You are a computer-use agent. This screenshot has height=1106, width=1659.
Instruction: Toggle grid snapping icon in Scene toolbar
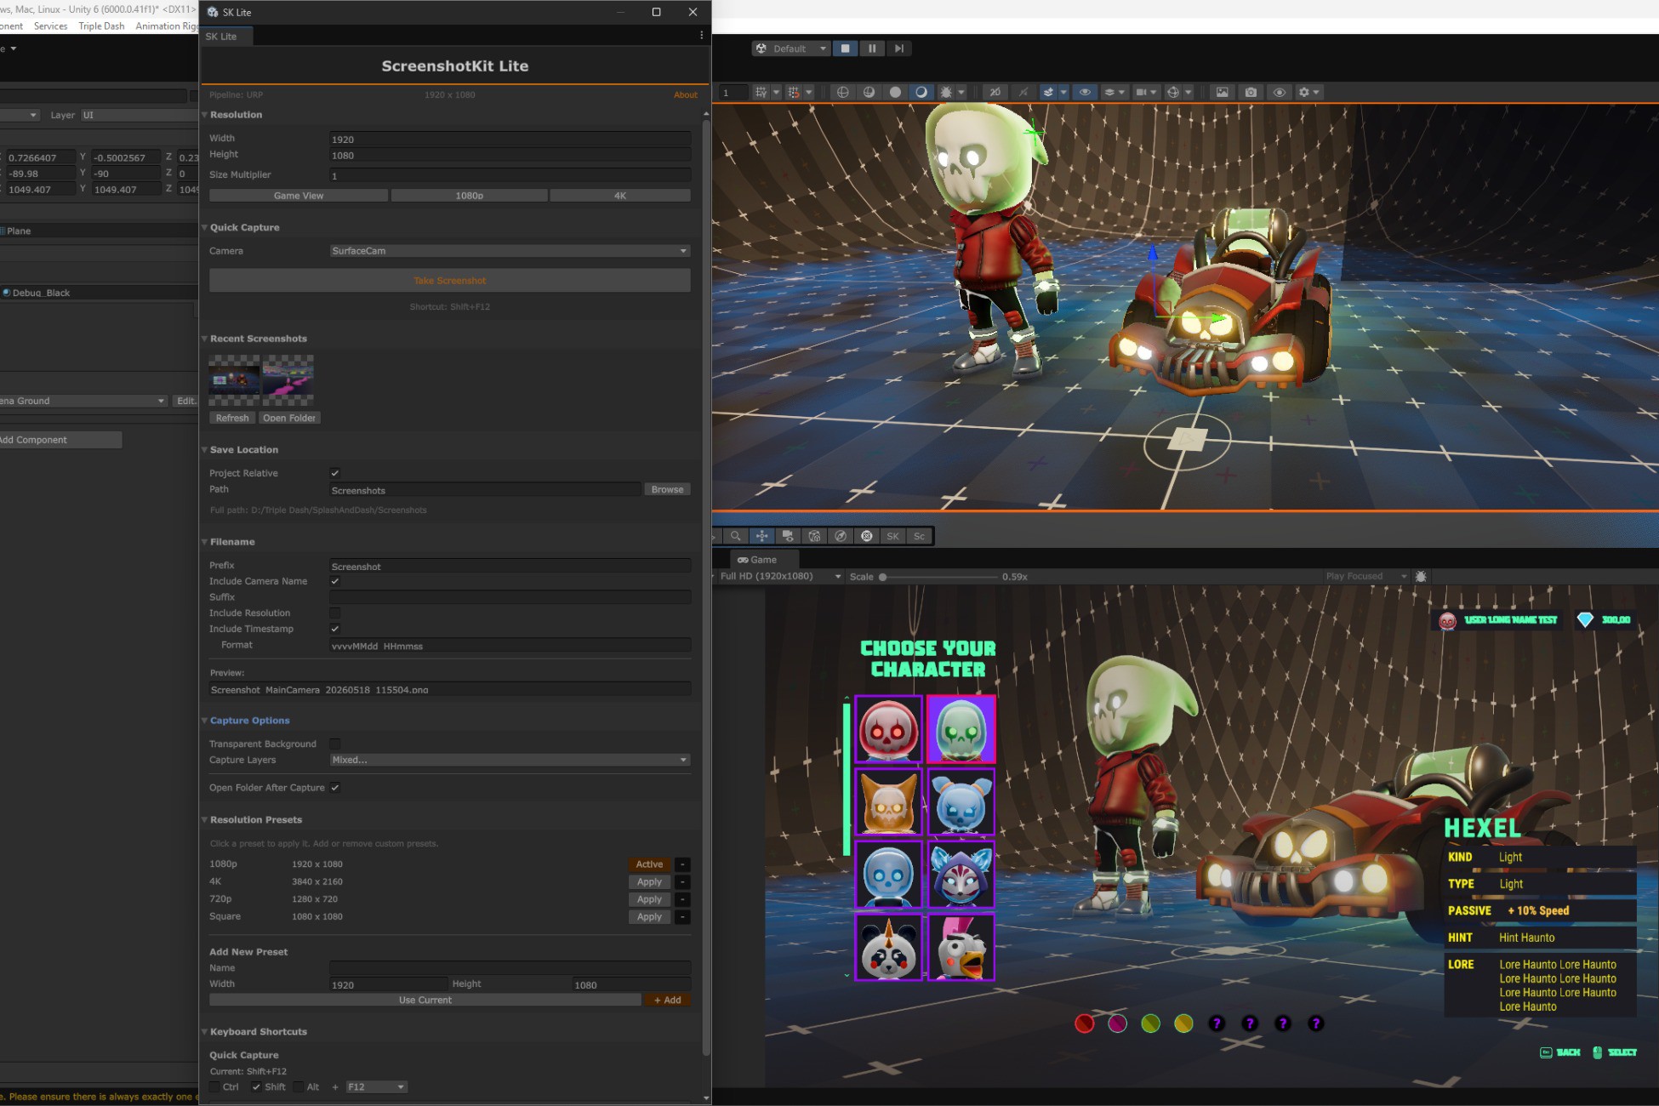(x=794, y=92)
